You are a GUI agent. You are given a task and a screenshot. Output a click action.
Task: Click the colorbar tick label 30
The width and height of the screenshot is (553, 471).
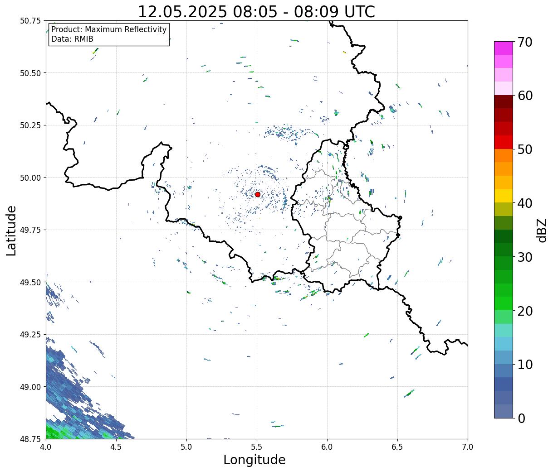[x=524, y=257]
